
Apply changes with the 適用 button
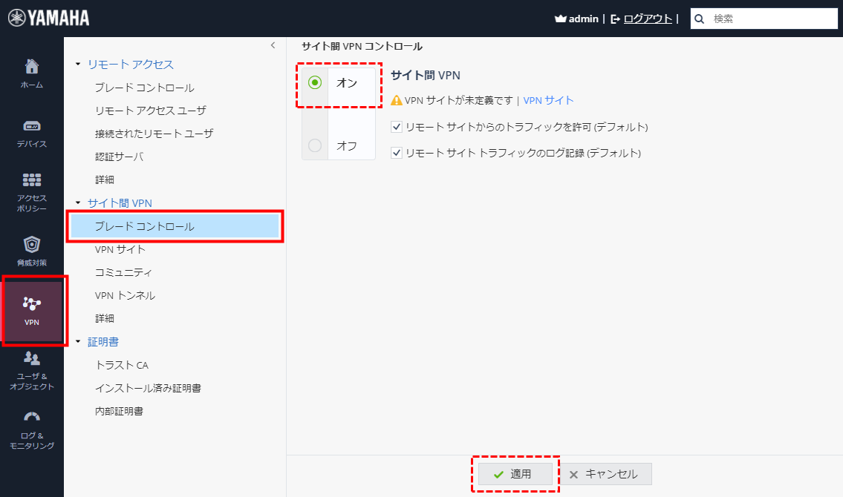coord(515,474)
